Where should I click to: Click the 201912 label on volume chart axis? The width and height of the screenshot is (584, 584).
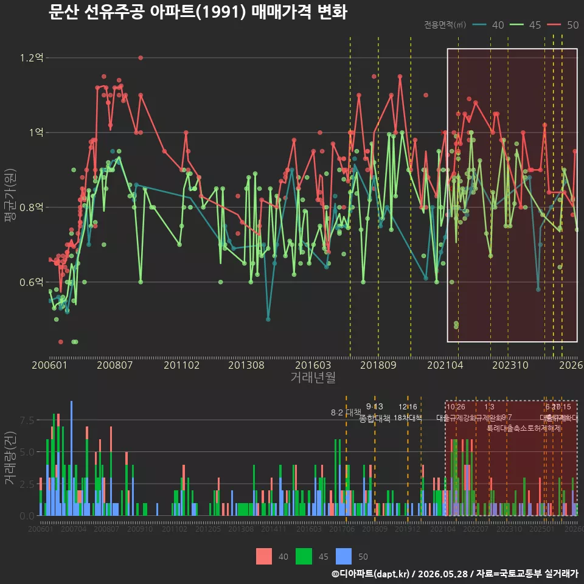point(408,529)
